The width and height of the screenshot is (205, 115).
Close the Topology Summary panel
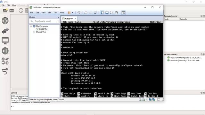204,16
